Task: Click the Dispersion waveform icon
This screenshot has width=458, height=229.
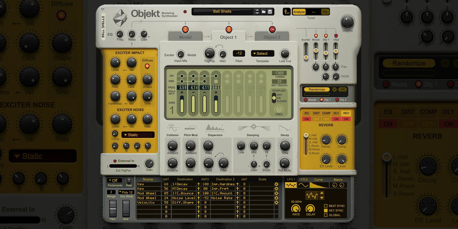Action: point(215,127)
